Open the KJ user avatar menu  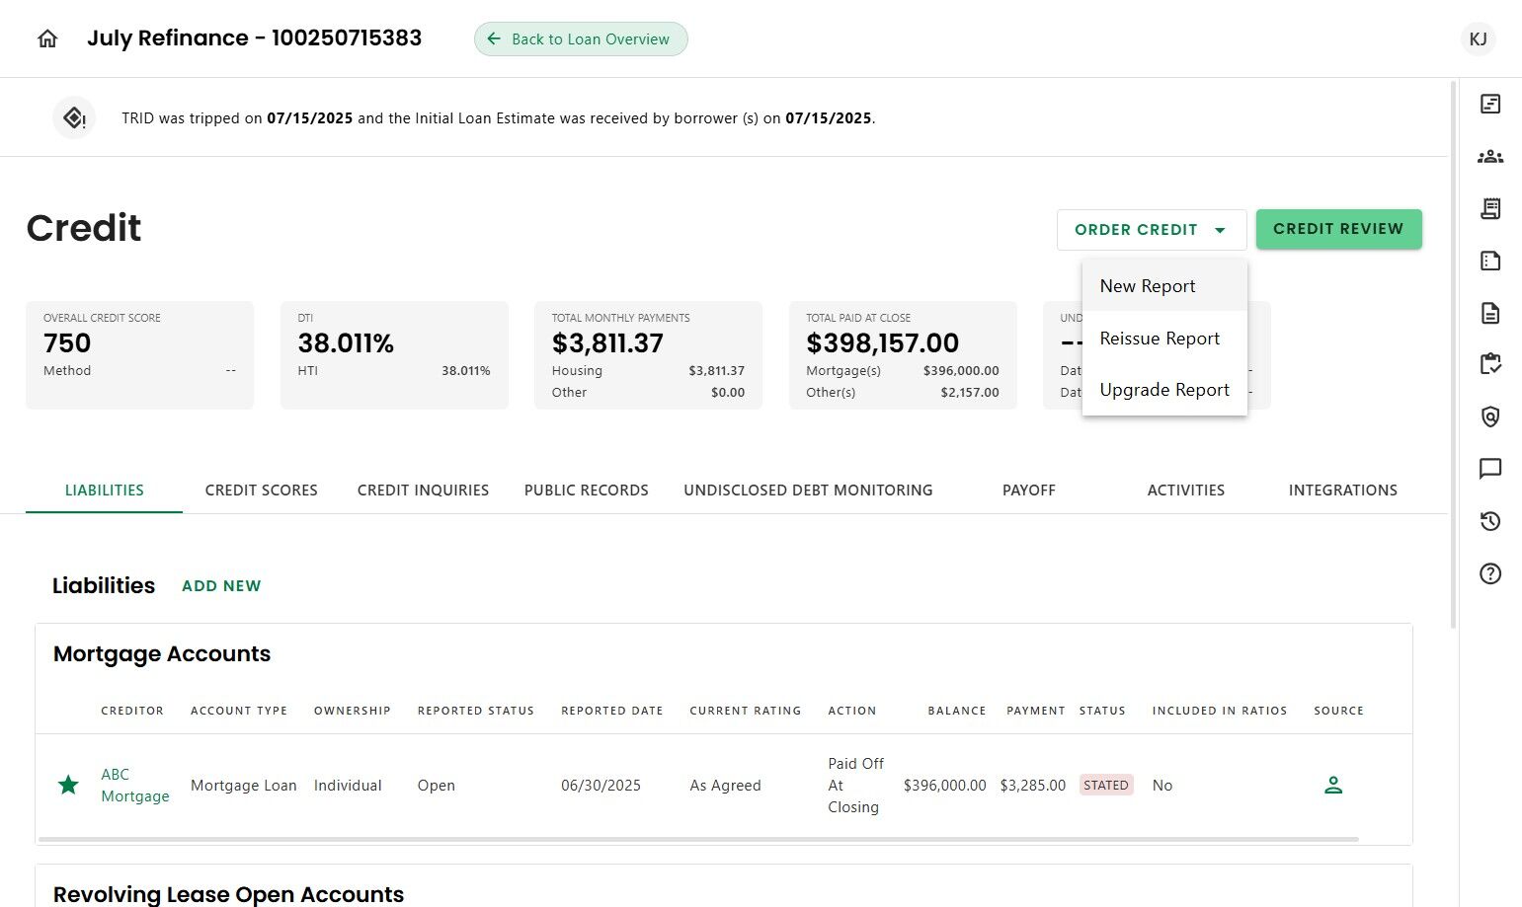(1478, 39)
